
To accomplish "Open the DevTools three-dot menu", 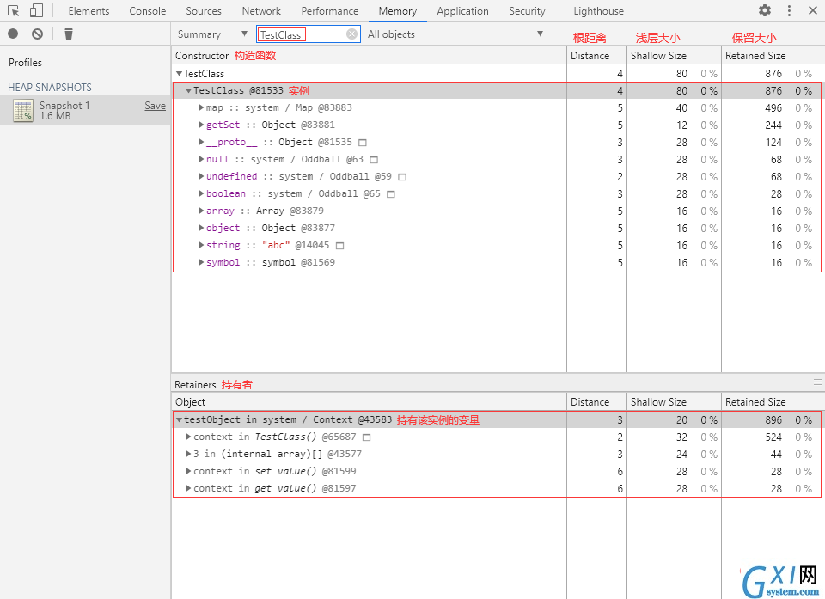I will pos(789,10).
